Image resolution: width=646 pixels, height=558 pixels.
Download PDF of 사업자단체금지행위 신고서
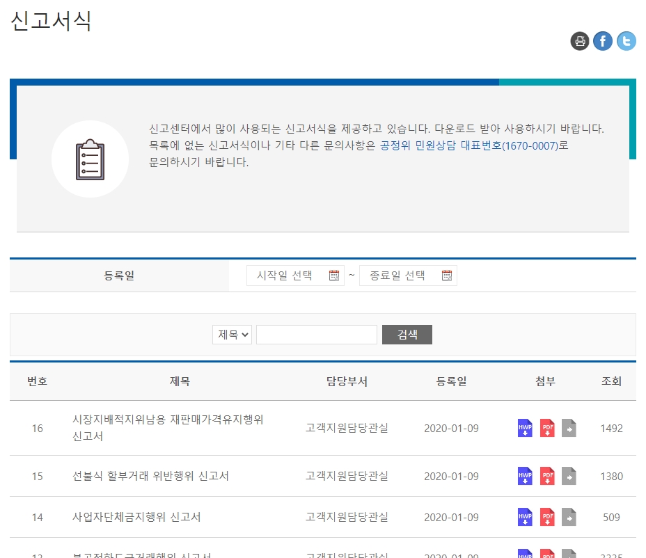point(547,517)
